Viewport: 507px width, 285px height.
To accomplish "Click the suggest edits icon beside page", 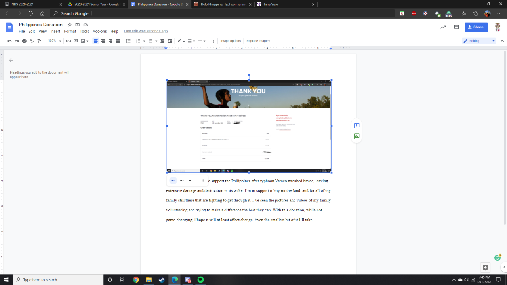I will (356, 136).
